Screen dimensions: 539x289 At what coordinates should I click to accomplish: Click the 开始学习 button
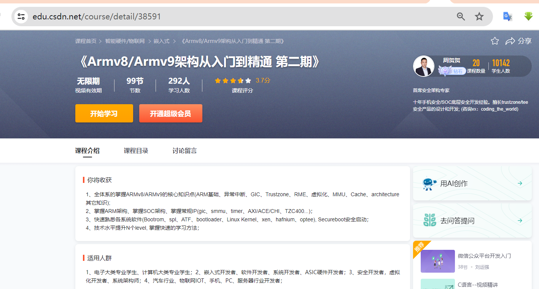point(104,113)
